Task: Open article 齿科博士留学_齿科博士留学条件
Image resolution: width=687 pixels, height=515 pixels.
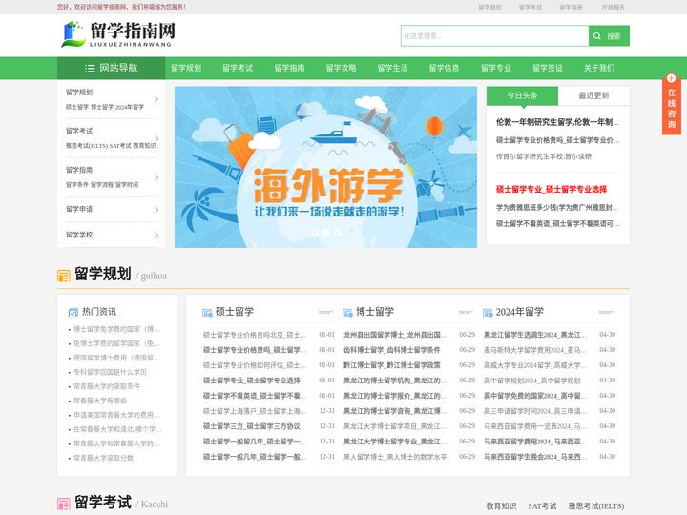Action: [x=392, y=350]
